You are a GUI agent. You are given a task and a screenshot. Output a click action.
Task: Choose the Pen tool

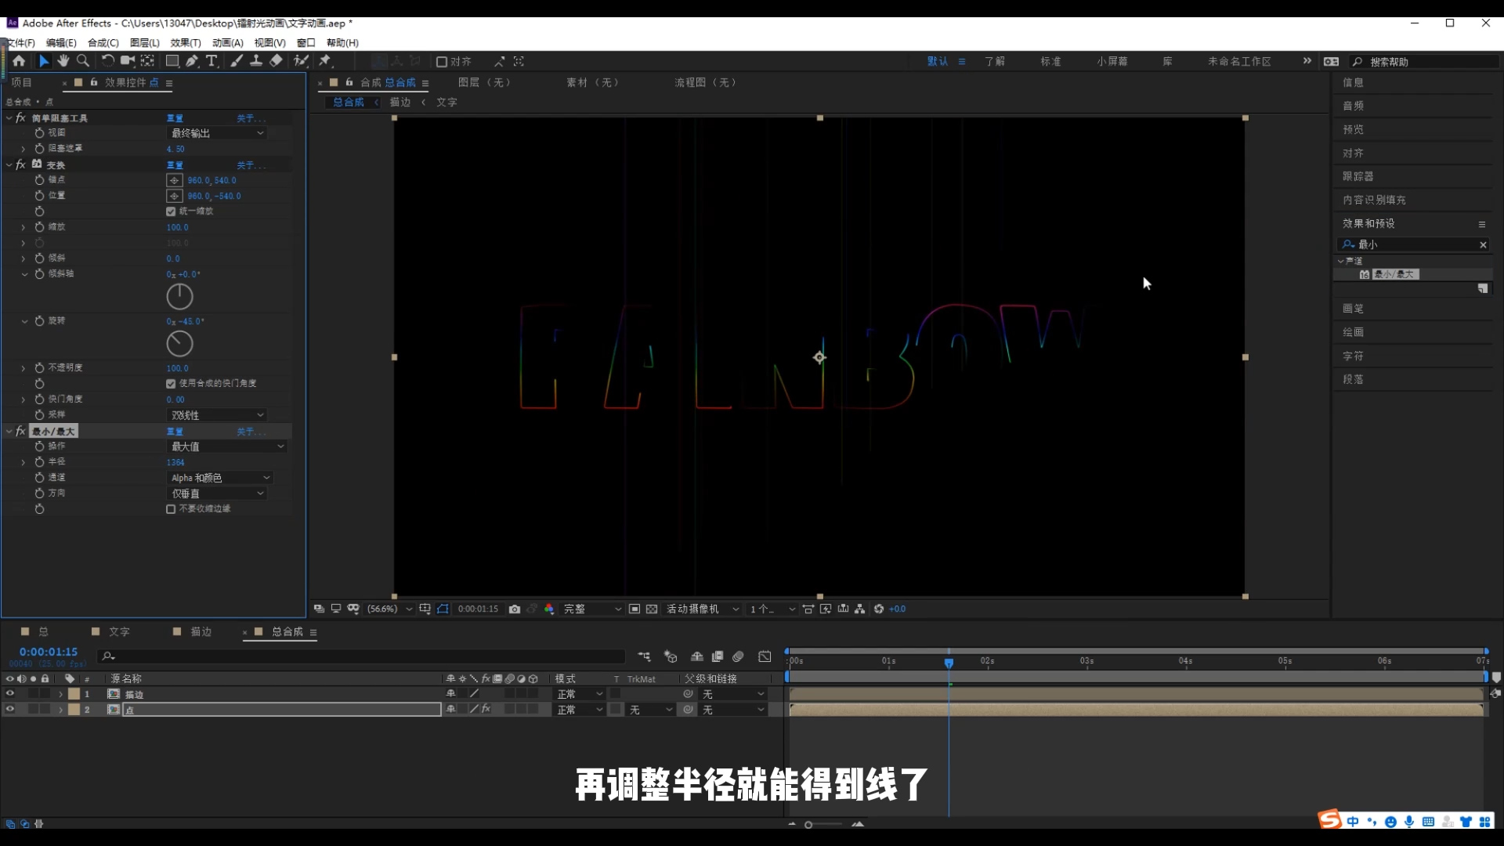[x=192, y=61]
